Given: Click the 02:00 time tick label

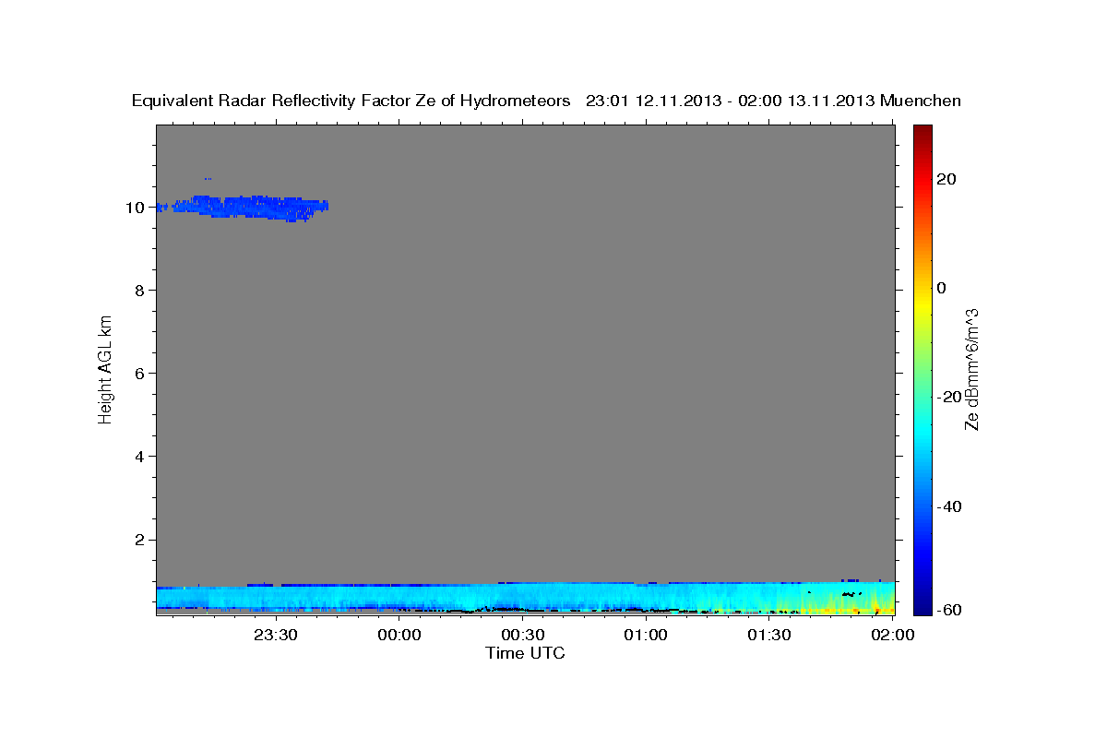Looking at the screenshot, I should point(892,636).
